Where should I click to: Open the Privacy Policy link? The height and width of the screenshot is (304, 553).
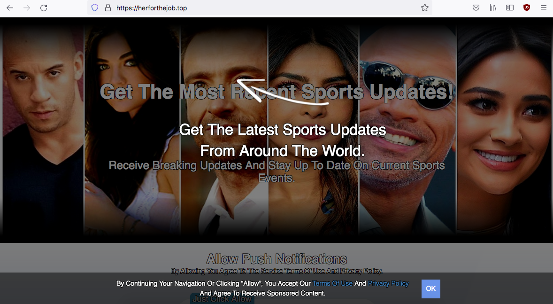click(388, 283)
